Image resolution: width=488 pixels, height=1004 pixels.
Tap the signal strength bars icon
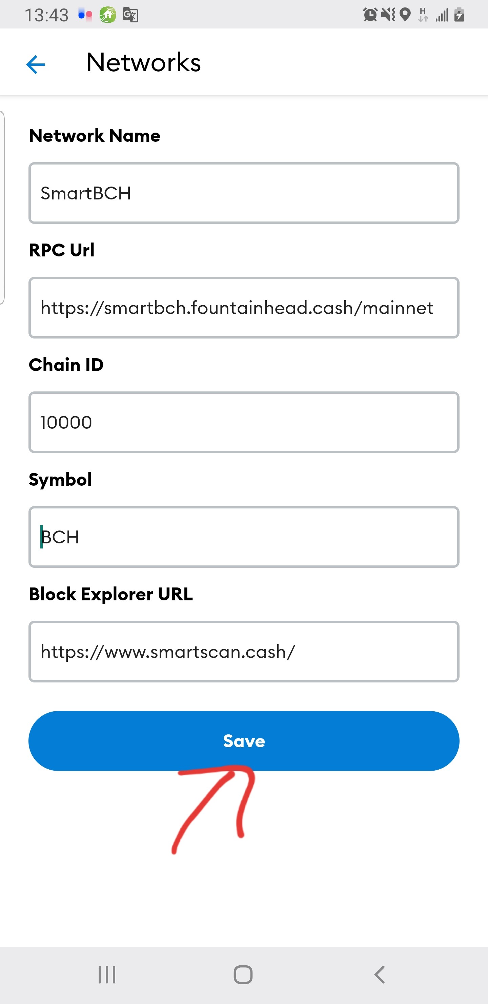[x=442, y=16]
